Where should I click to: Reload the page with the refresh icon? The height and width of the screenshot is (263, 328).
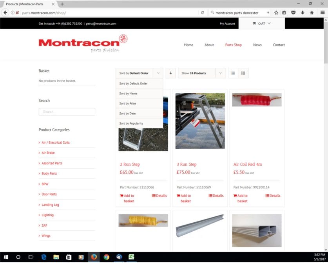[x=202, y=13]
